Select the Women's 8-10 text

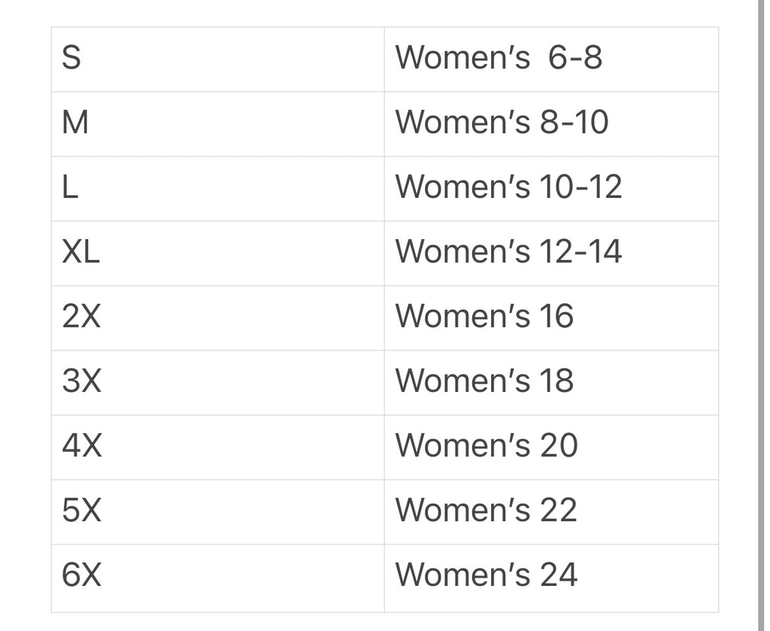(x=502, y=123)
